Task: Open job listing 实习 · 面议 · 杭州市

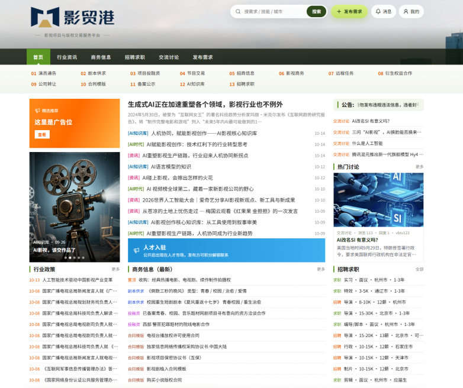Action: click(374, 280)
